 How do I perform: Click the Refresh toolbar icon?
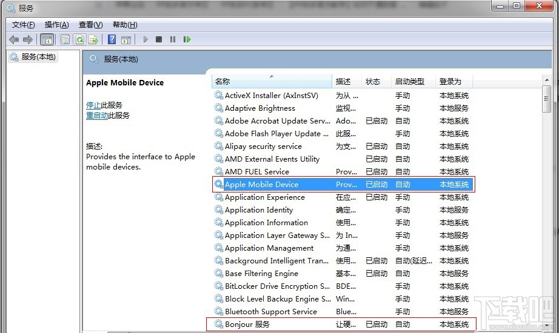click(79, 39)
